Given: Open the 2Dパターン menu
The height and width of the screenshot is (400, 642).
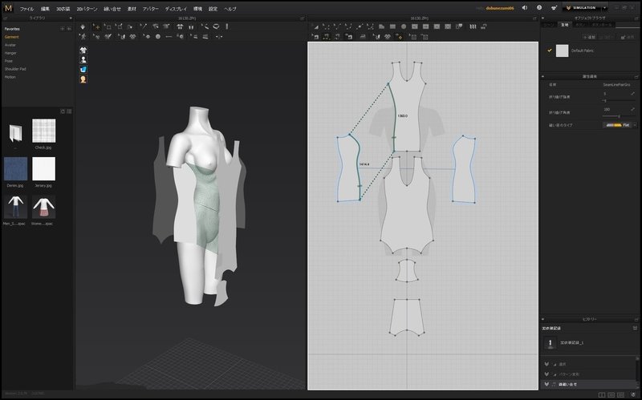Looking at the screenshot, I should pos(87,9).
